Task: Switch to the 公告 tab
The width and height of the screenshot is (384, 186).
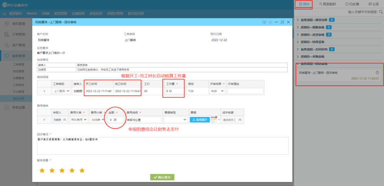Action: click(x=374, y=4)
